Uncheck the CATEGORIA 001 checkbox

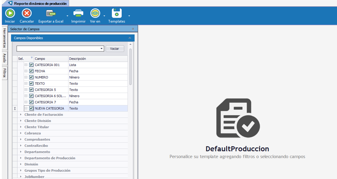[x=31, y=65]
